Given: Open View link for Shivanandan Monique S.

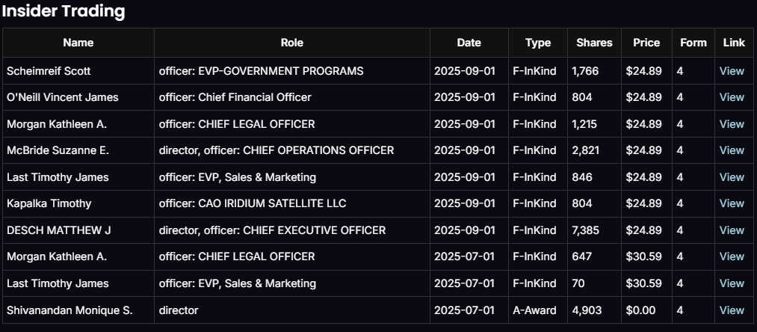Looking at the screenshot, I should tap(732, 310).
